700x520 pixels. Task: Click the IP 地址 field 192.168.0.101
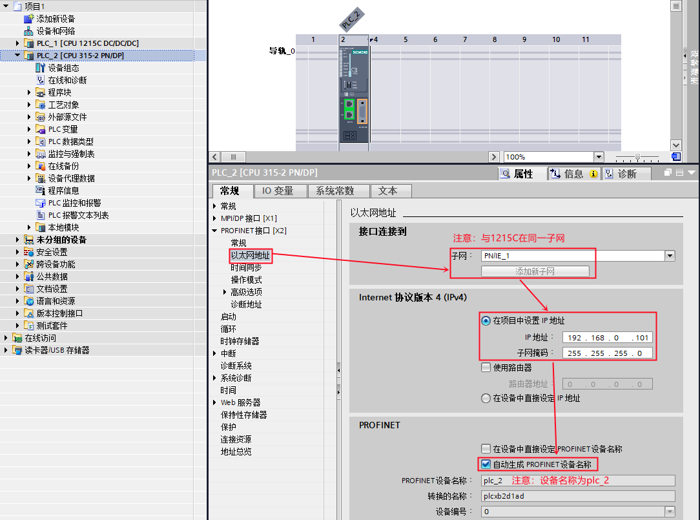point(608,338)
